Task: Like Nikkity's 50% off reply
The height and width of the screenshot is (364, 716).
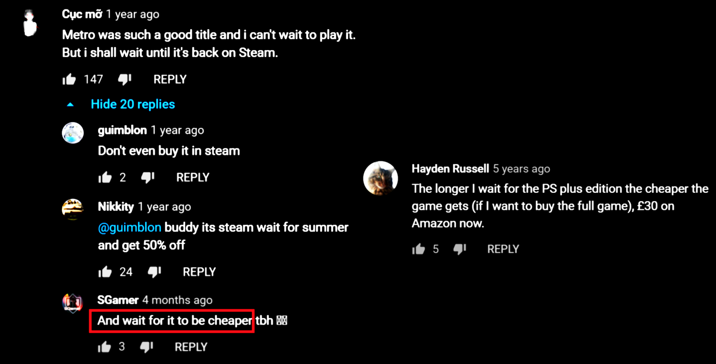Action: tap(105, 272)
